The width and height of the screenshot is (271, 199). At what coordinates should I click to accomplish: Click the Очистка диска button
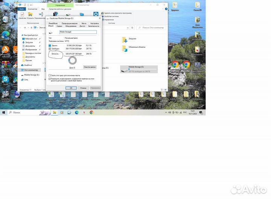90,67
